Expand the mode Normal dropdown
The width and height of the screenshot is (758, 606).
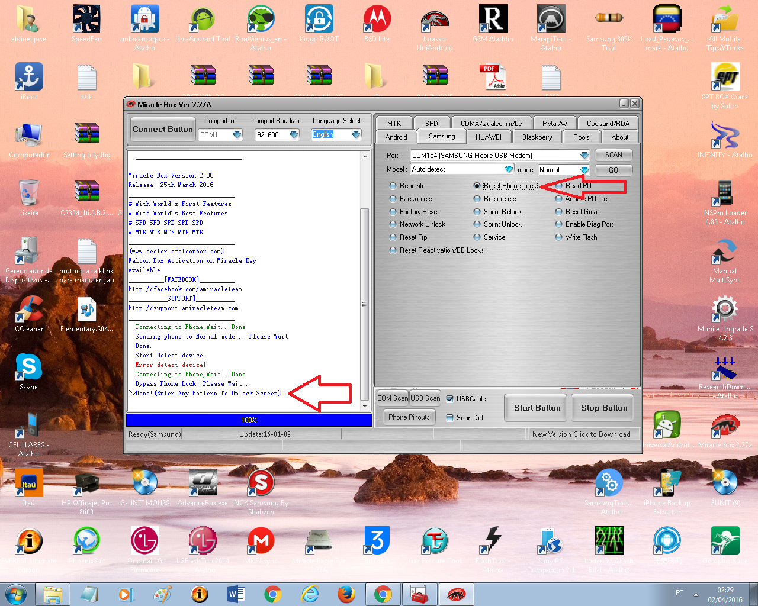pos(584,170)
